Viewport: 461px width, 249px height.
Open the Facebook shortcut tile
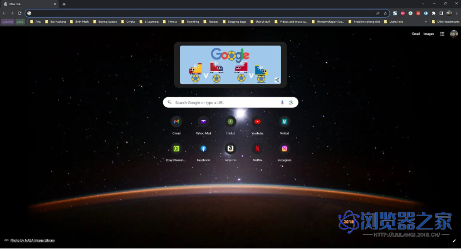(x=203, y=152)
